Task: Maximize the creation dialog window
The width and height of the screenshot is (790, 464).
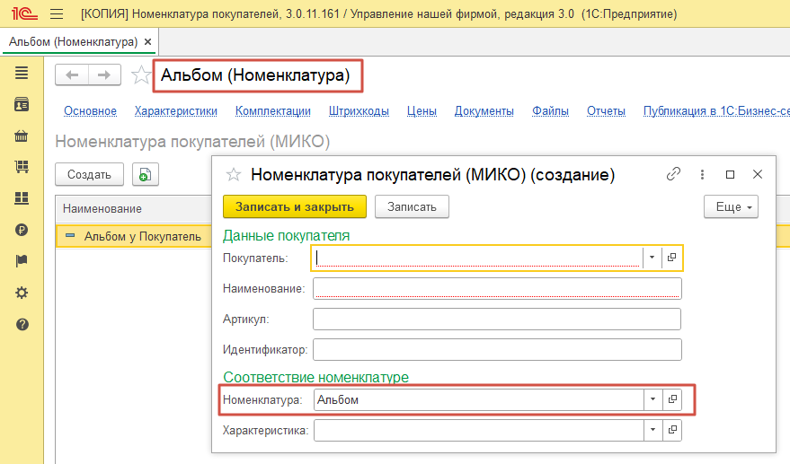Action: [730, 174]
